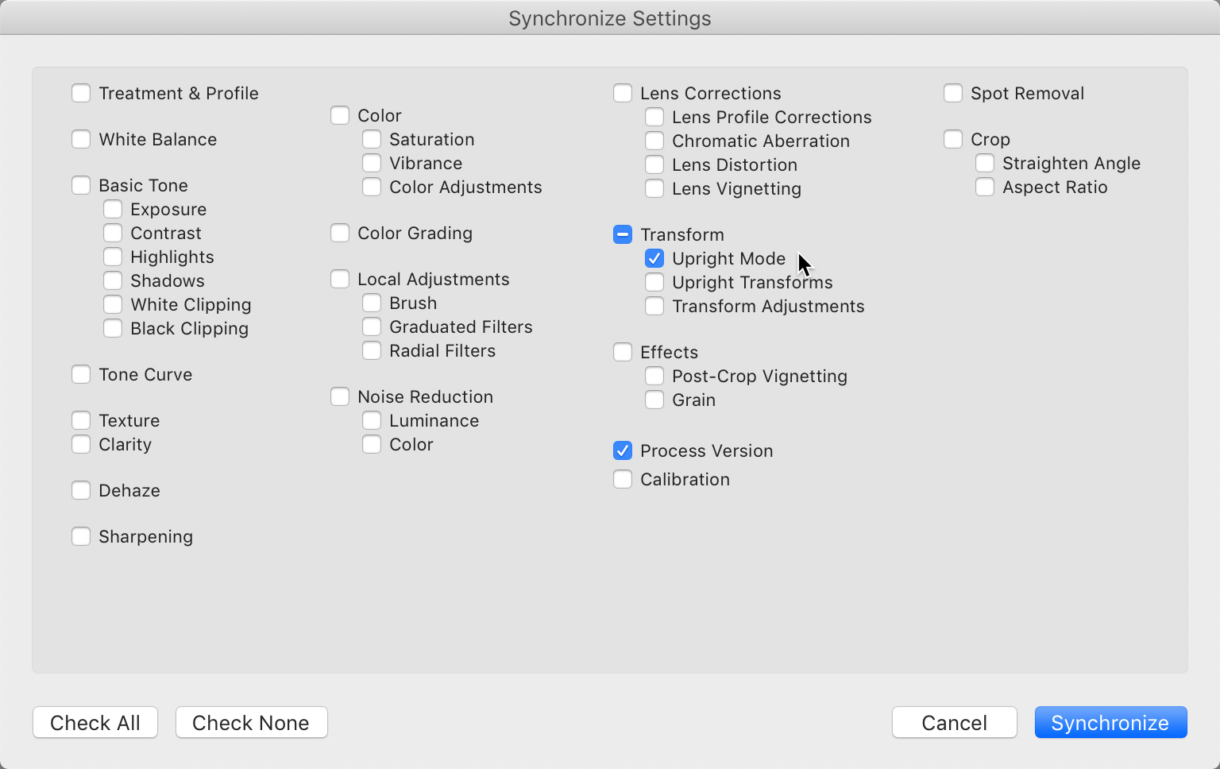
Task: Check the Post-Crop Vignetting option
Action: [x=654, y=376]
